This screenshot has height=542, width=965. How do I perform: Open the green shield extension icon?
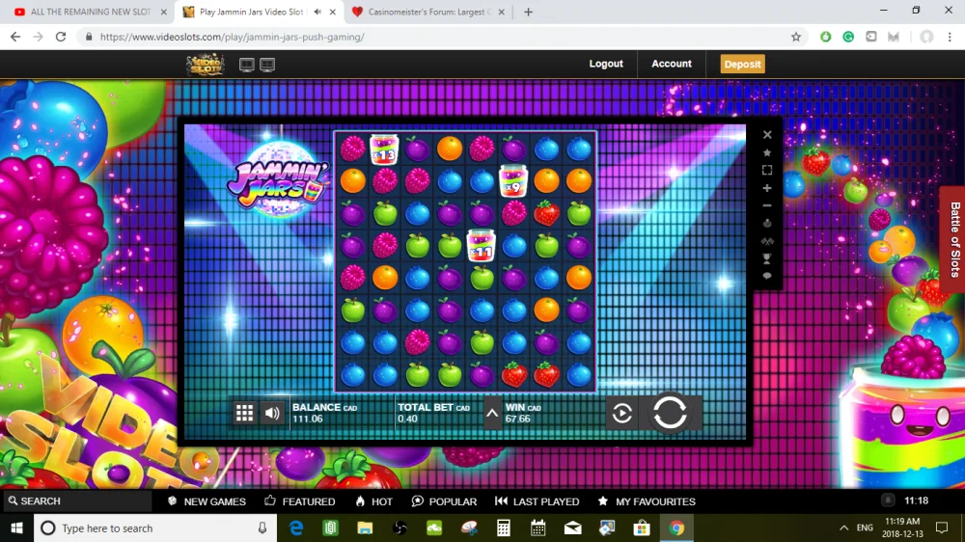point(825,37)
